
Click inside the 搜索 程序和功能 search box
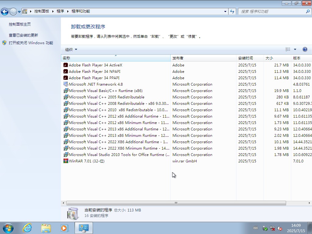tap(274, 11)
